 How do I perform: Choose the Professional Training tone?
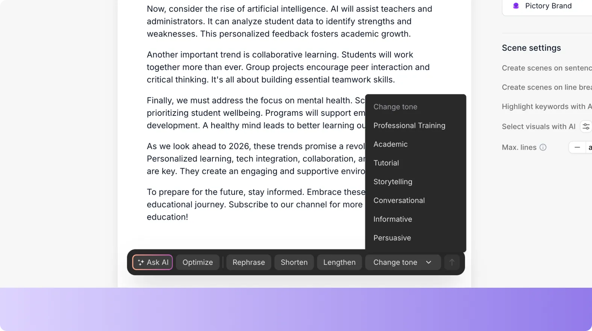point(409,126)
